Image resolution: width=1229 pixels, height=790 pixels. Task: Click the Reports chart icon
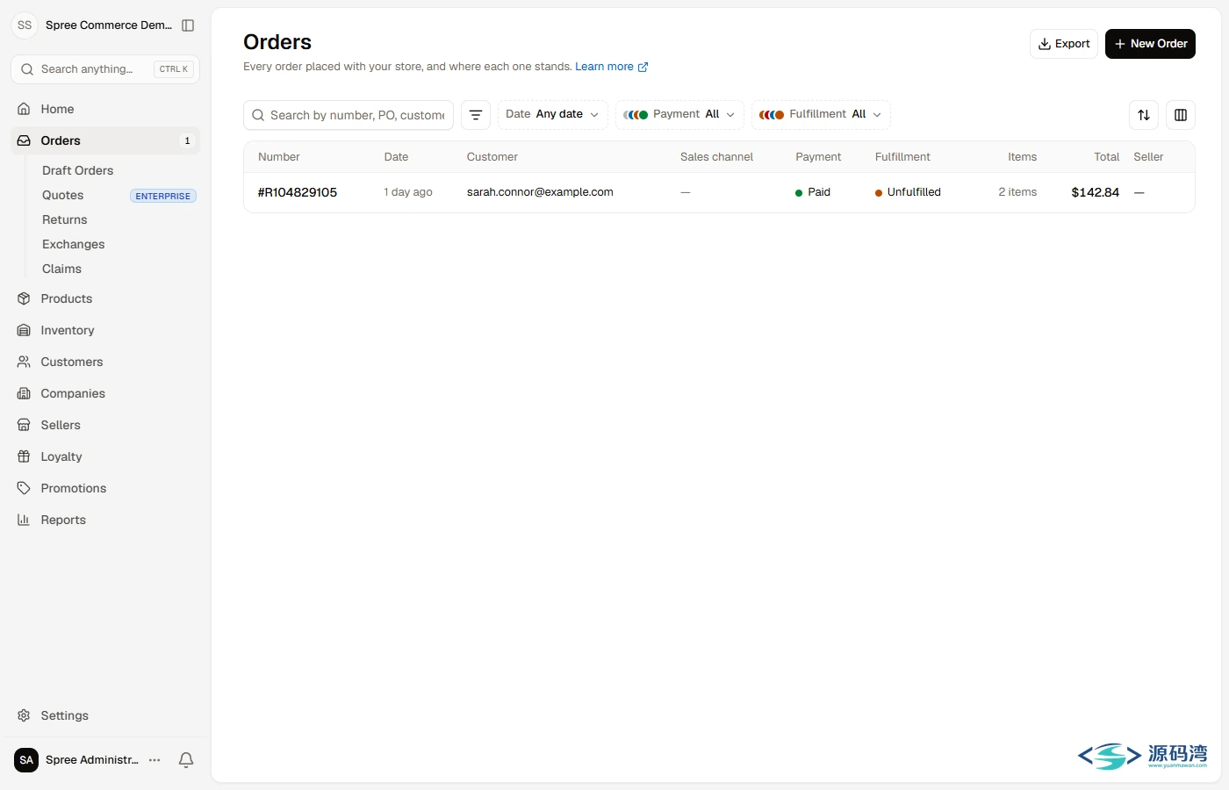[x=24, y=520]
